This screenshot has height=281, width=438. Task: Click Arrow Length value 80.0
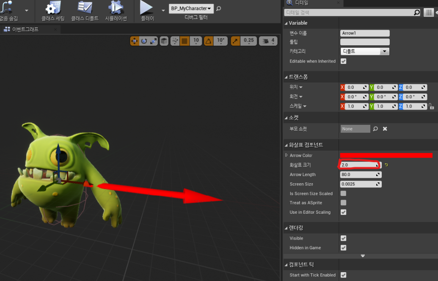[361, 175]
